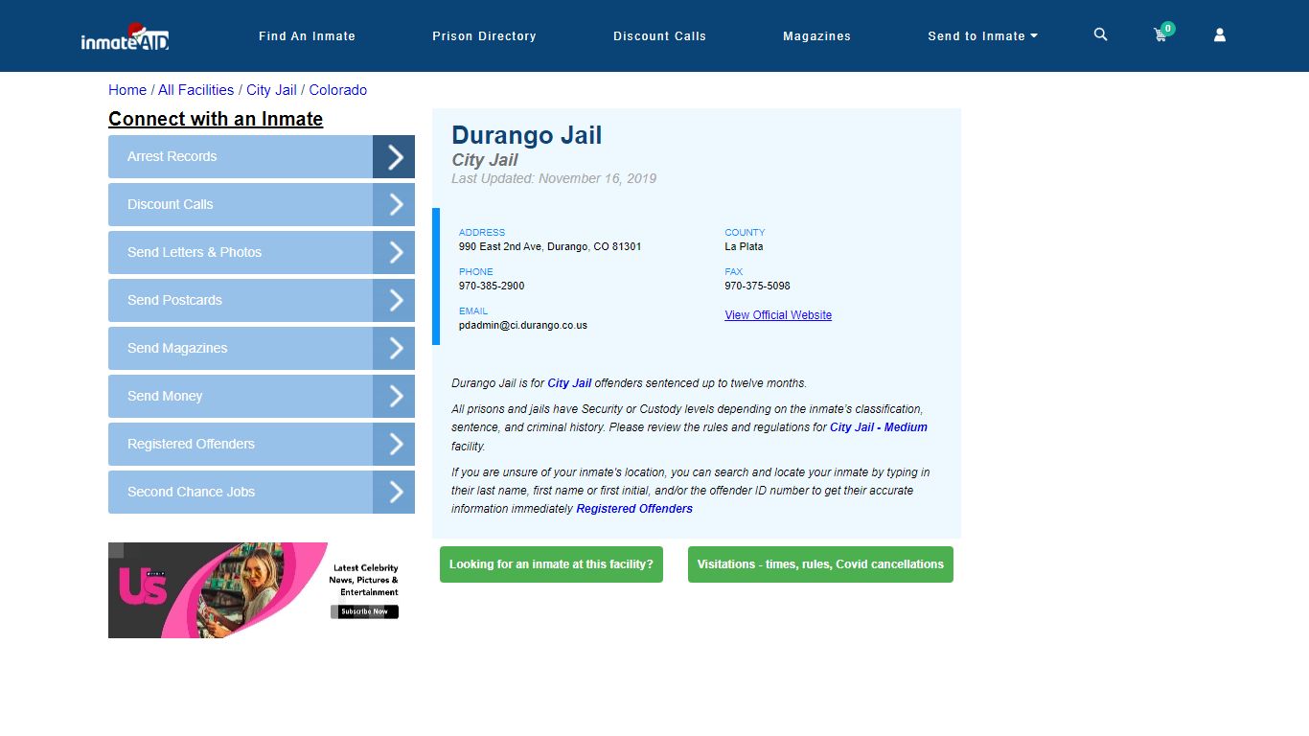
Task: Expand the Send to Inmate dropdown
Action: 983,36
